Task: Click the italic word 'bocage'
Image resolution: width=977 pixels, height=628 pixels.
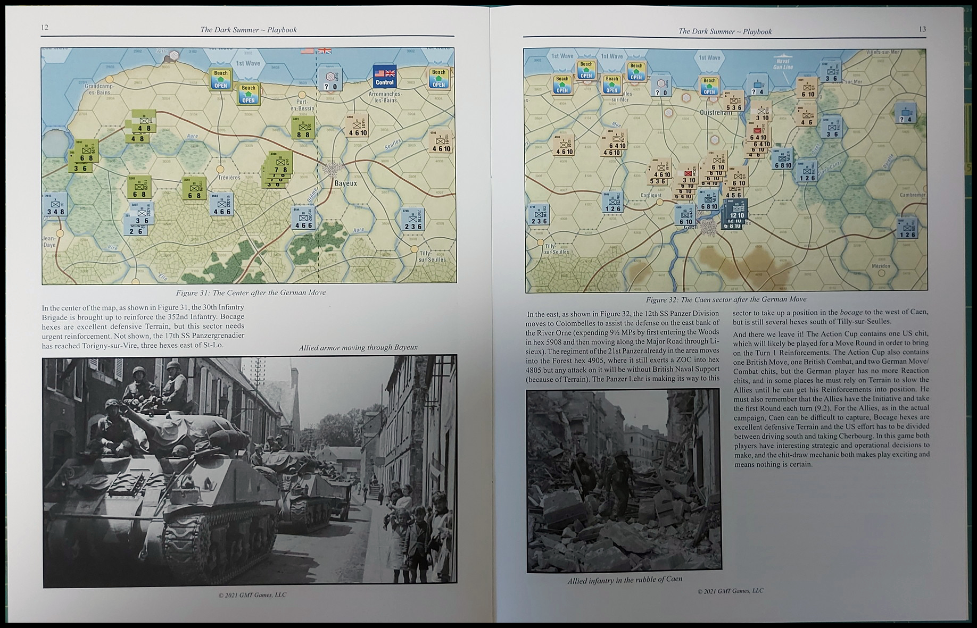Action: click(852, 312)
